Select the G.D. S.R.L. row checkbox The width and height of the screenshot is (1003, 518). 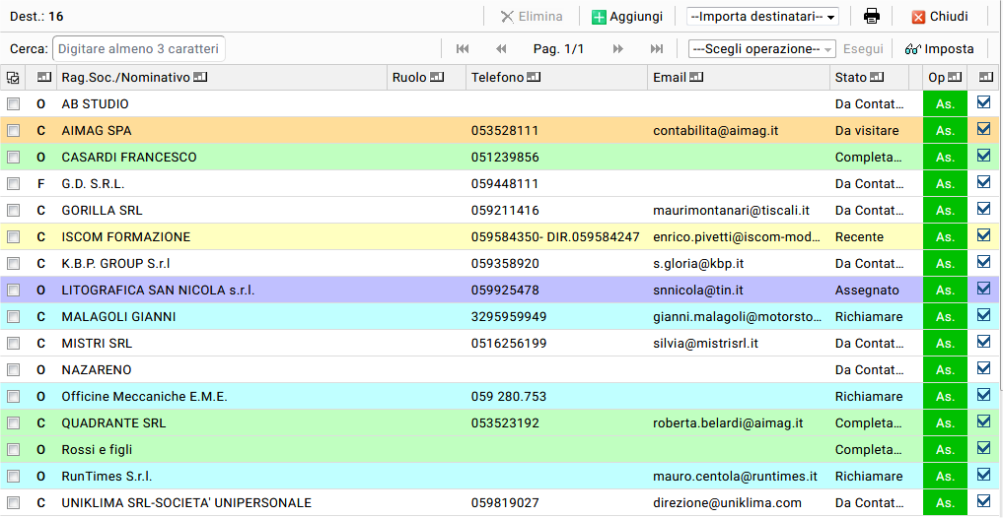tap(13, 184)
